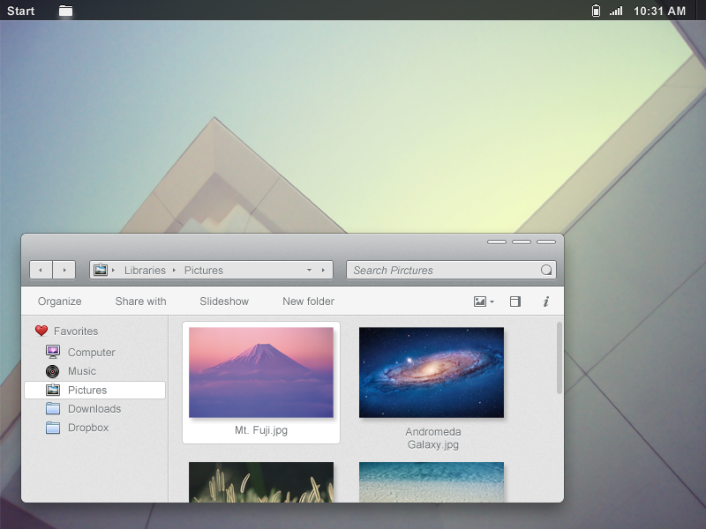
Task: Expand the arrow before Libraries in address bar
Action: click(x=114, y=270)
